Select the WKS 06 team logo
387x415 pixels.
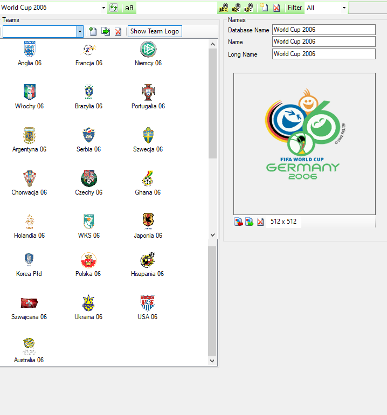point(89,222)
